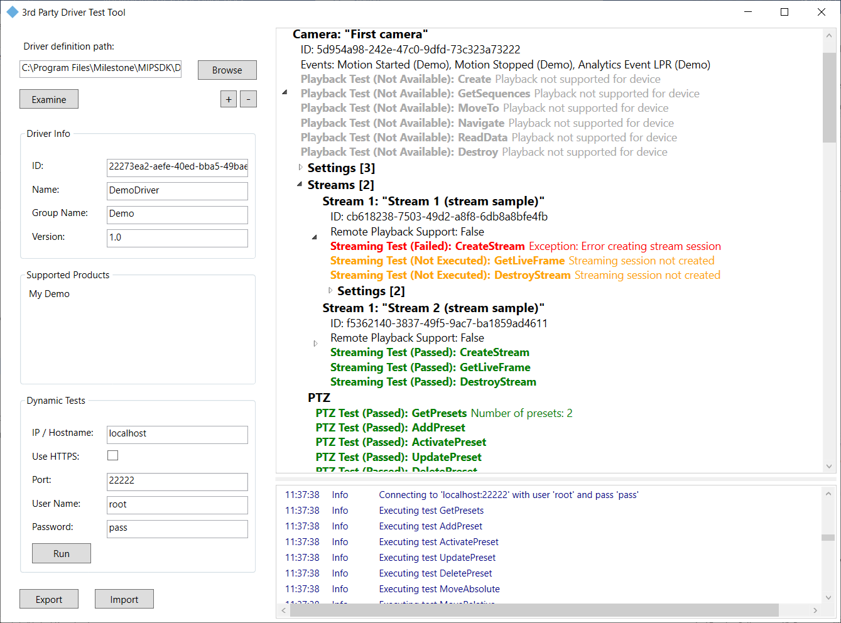Click the Password input field

click(x=176, y=529)
